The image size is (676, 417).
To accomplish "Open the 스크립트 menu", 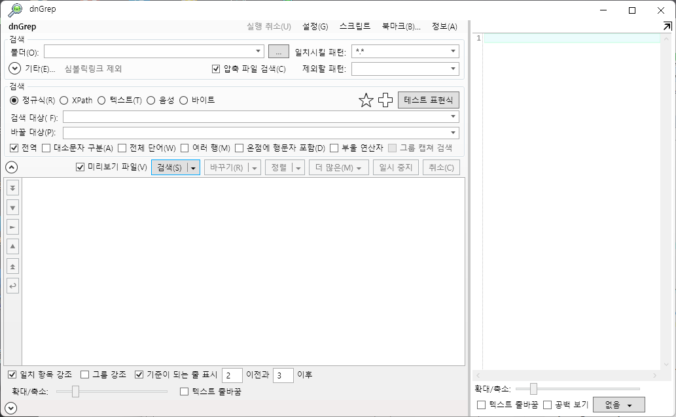I will (355, 26).
